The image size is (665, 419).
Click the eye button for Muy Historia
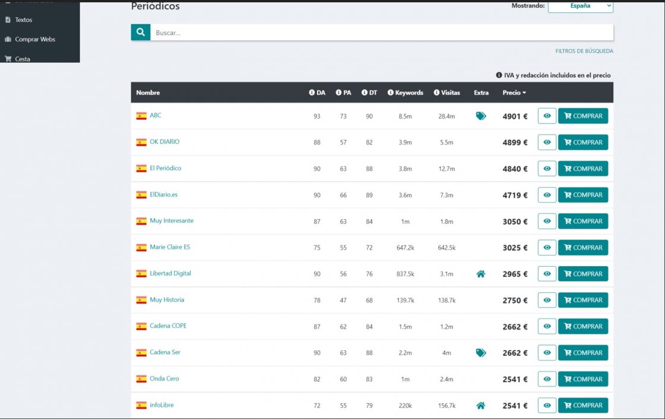(547, 300)
